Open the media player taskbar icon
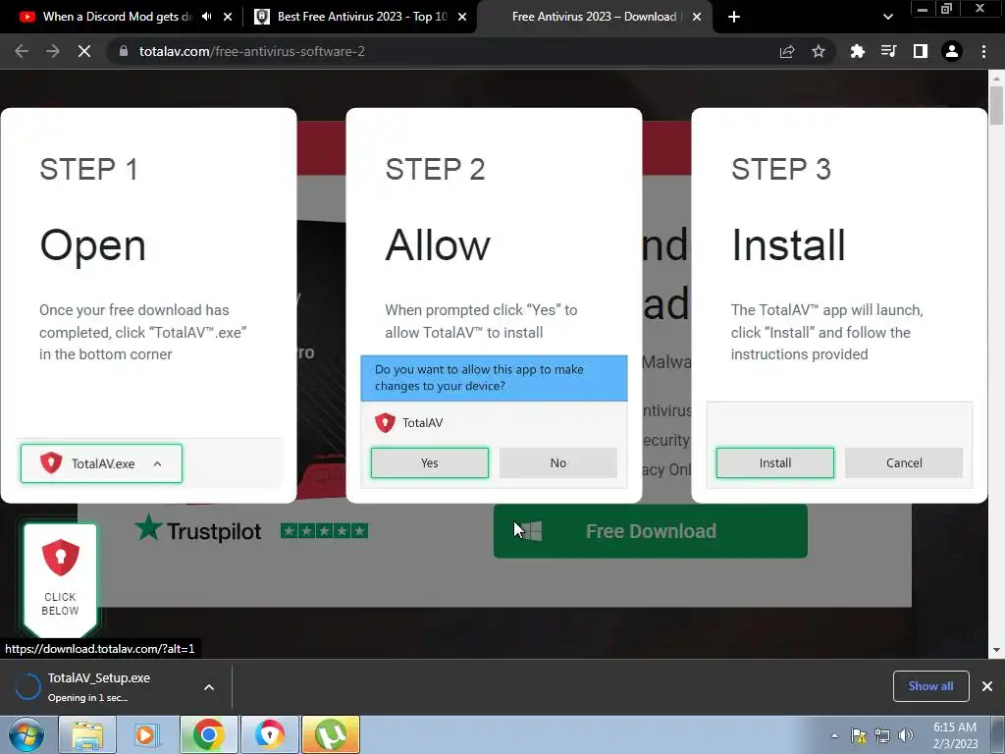Image resolution: width=1005 pixels, height=754 pixels. 146,734
